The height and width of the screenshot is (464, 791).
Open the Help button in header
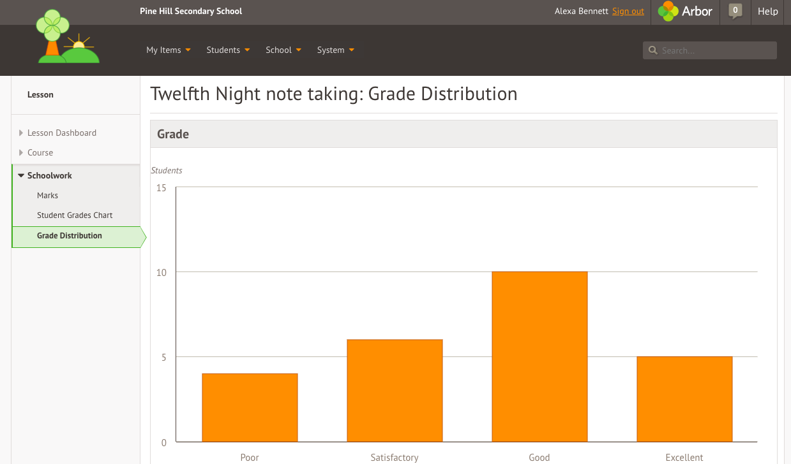point(767,11)
